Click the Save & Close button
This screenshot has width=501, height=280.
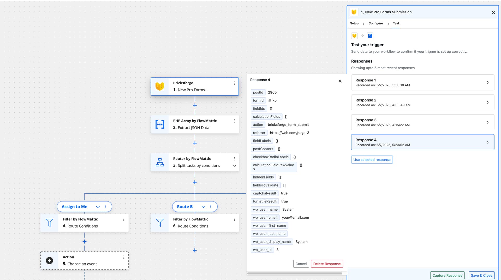(x=481, y=275)
